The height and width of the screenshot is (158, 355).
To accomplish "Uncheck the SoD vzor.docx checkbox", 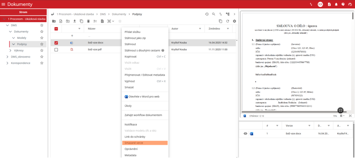I will point(56,43).
